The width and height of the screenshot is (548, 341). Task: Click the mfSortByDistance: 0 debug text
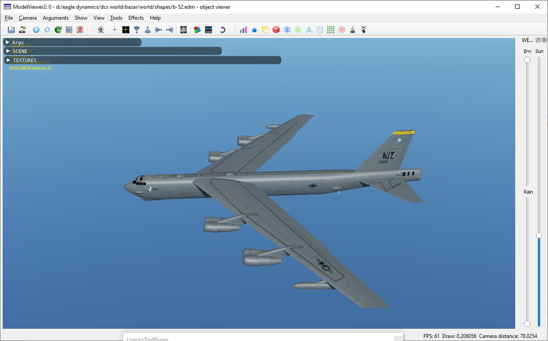30,68
